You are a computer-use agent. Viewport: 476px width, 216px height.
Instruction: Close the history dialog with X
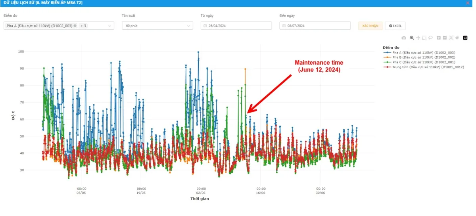point(467,3)
